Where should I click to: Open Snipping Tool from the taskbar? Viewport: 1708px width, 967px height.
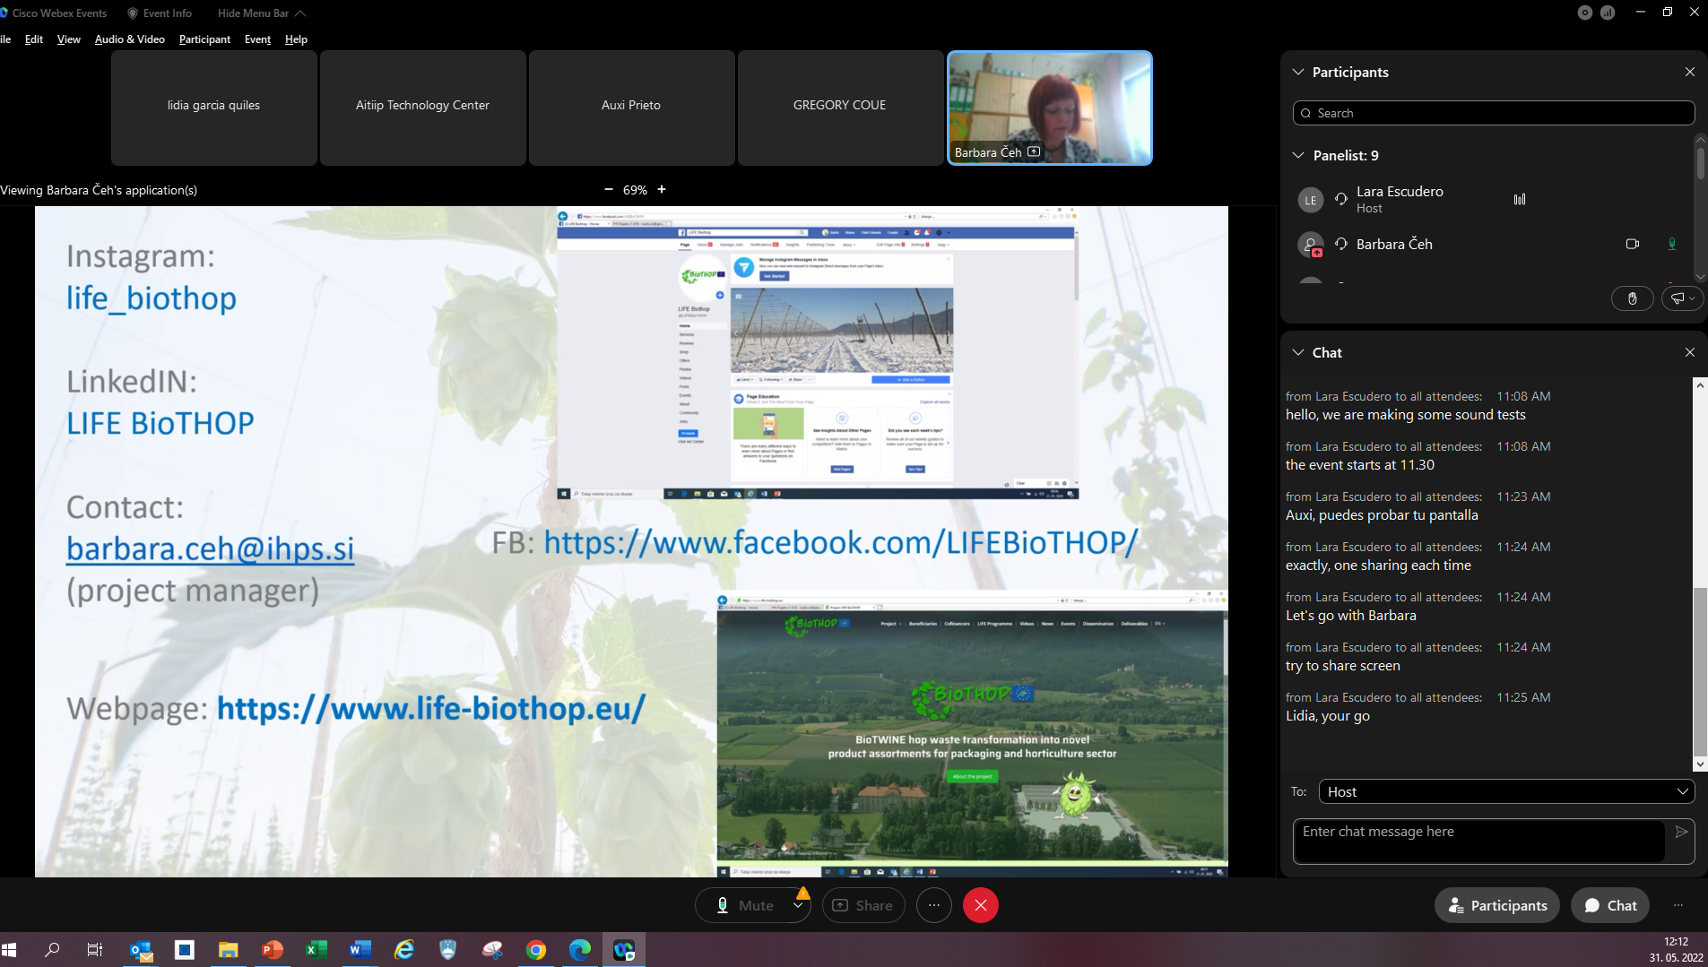(492, 950)
